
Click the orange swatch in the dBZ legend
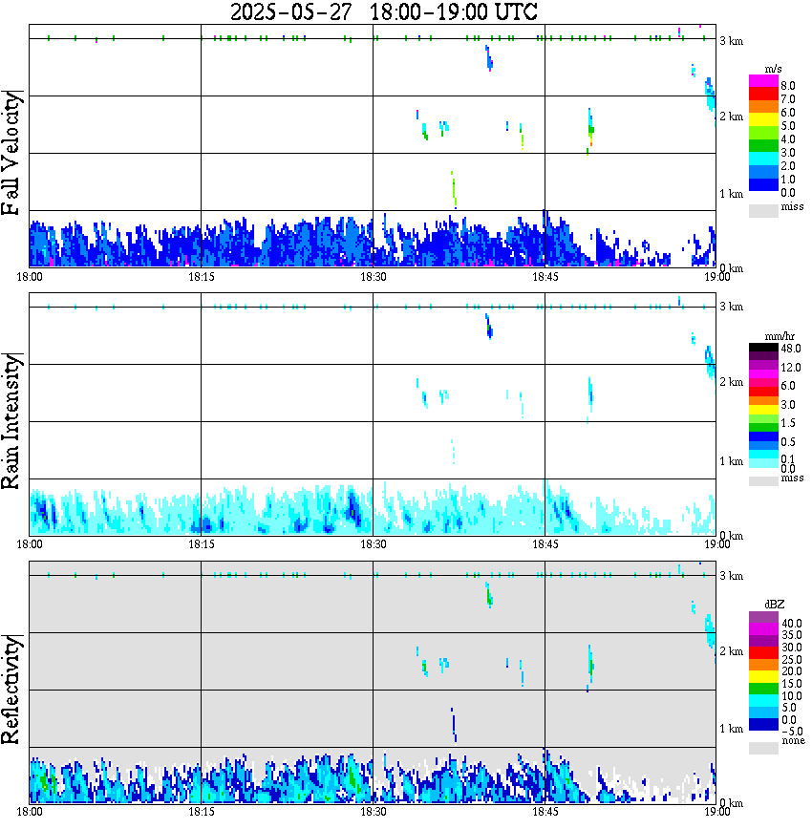763,665
